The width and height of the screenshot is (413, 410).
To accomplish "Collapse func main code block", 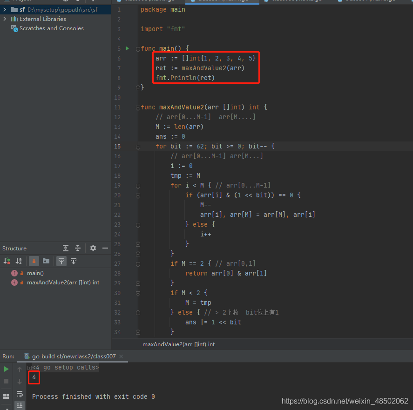I will click(x=138, y=49).
